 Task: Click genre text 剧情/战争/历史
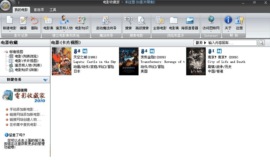tap(219, 67)
